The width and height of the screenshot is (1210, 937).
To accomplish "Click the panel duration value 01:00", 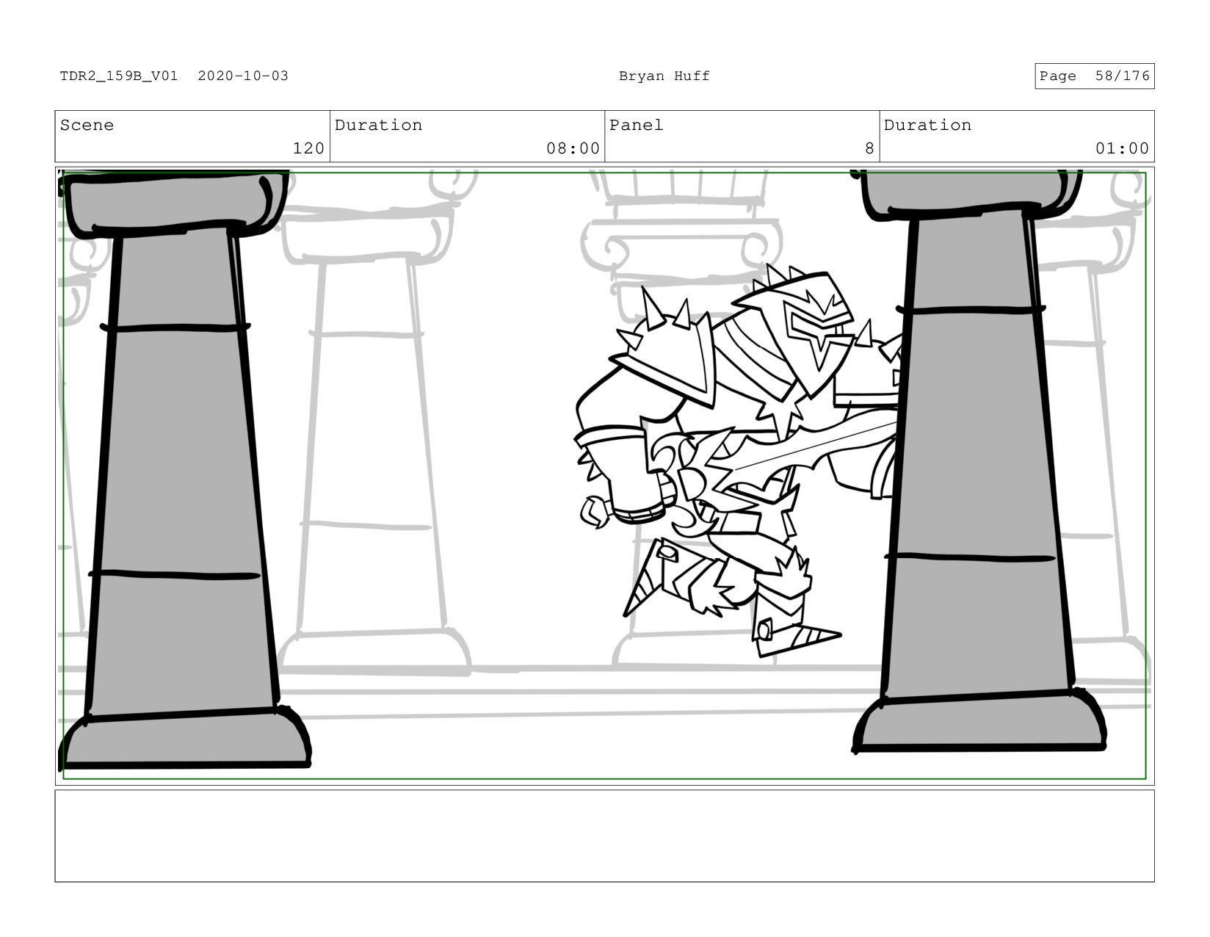I will pos(1122,148).
